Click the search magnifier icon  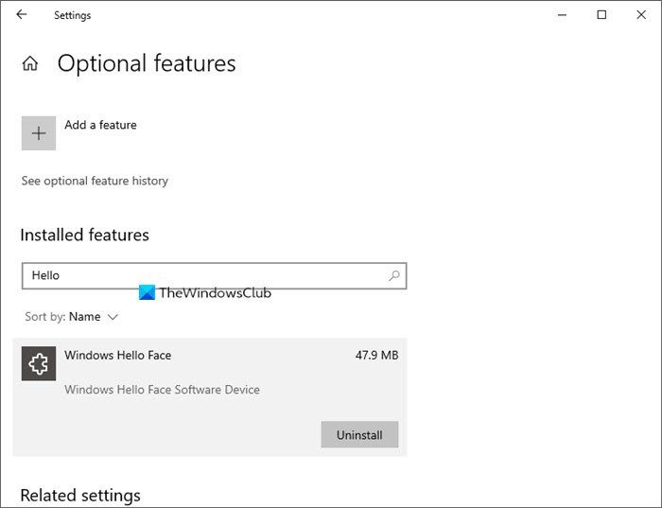[394, 275]
